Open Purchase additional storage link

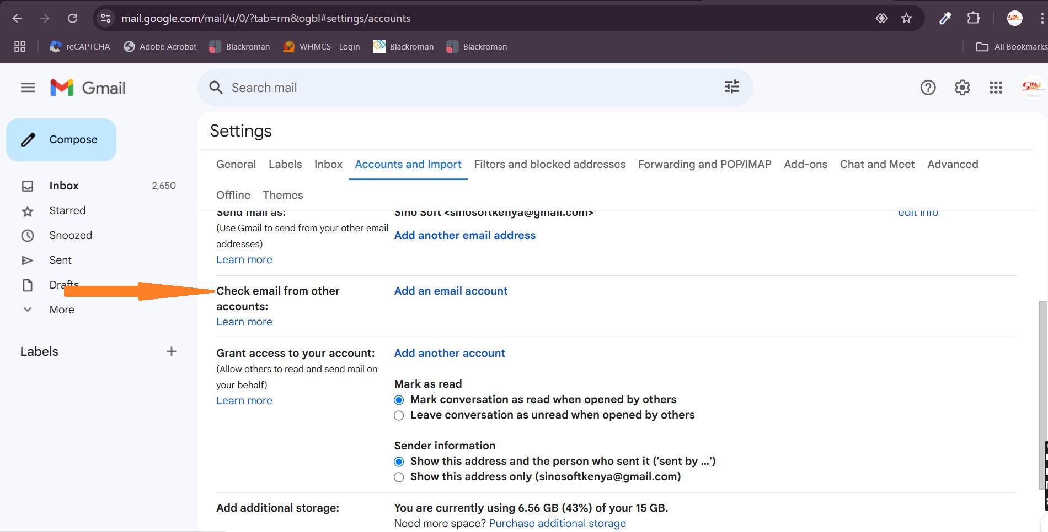coord(558,523)
